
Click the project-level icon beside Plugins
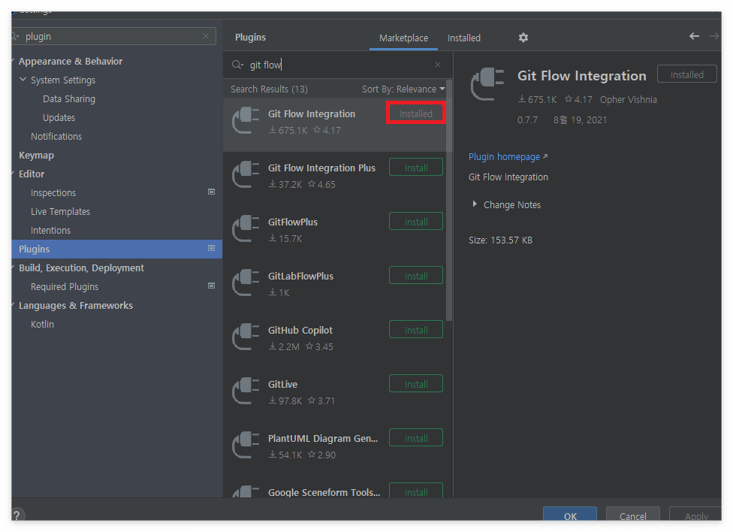211,249
